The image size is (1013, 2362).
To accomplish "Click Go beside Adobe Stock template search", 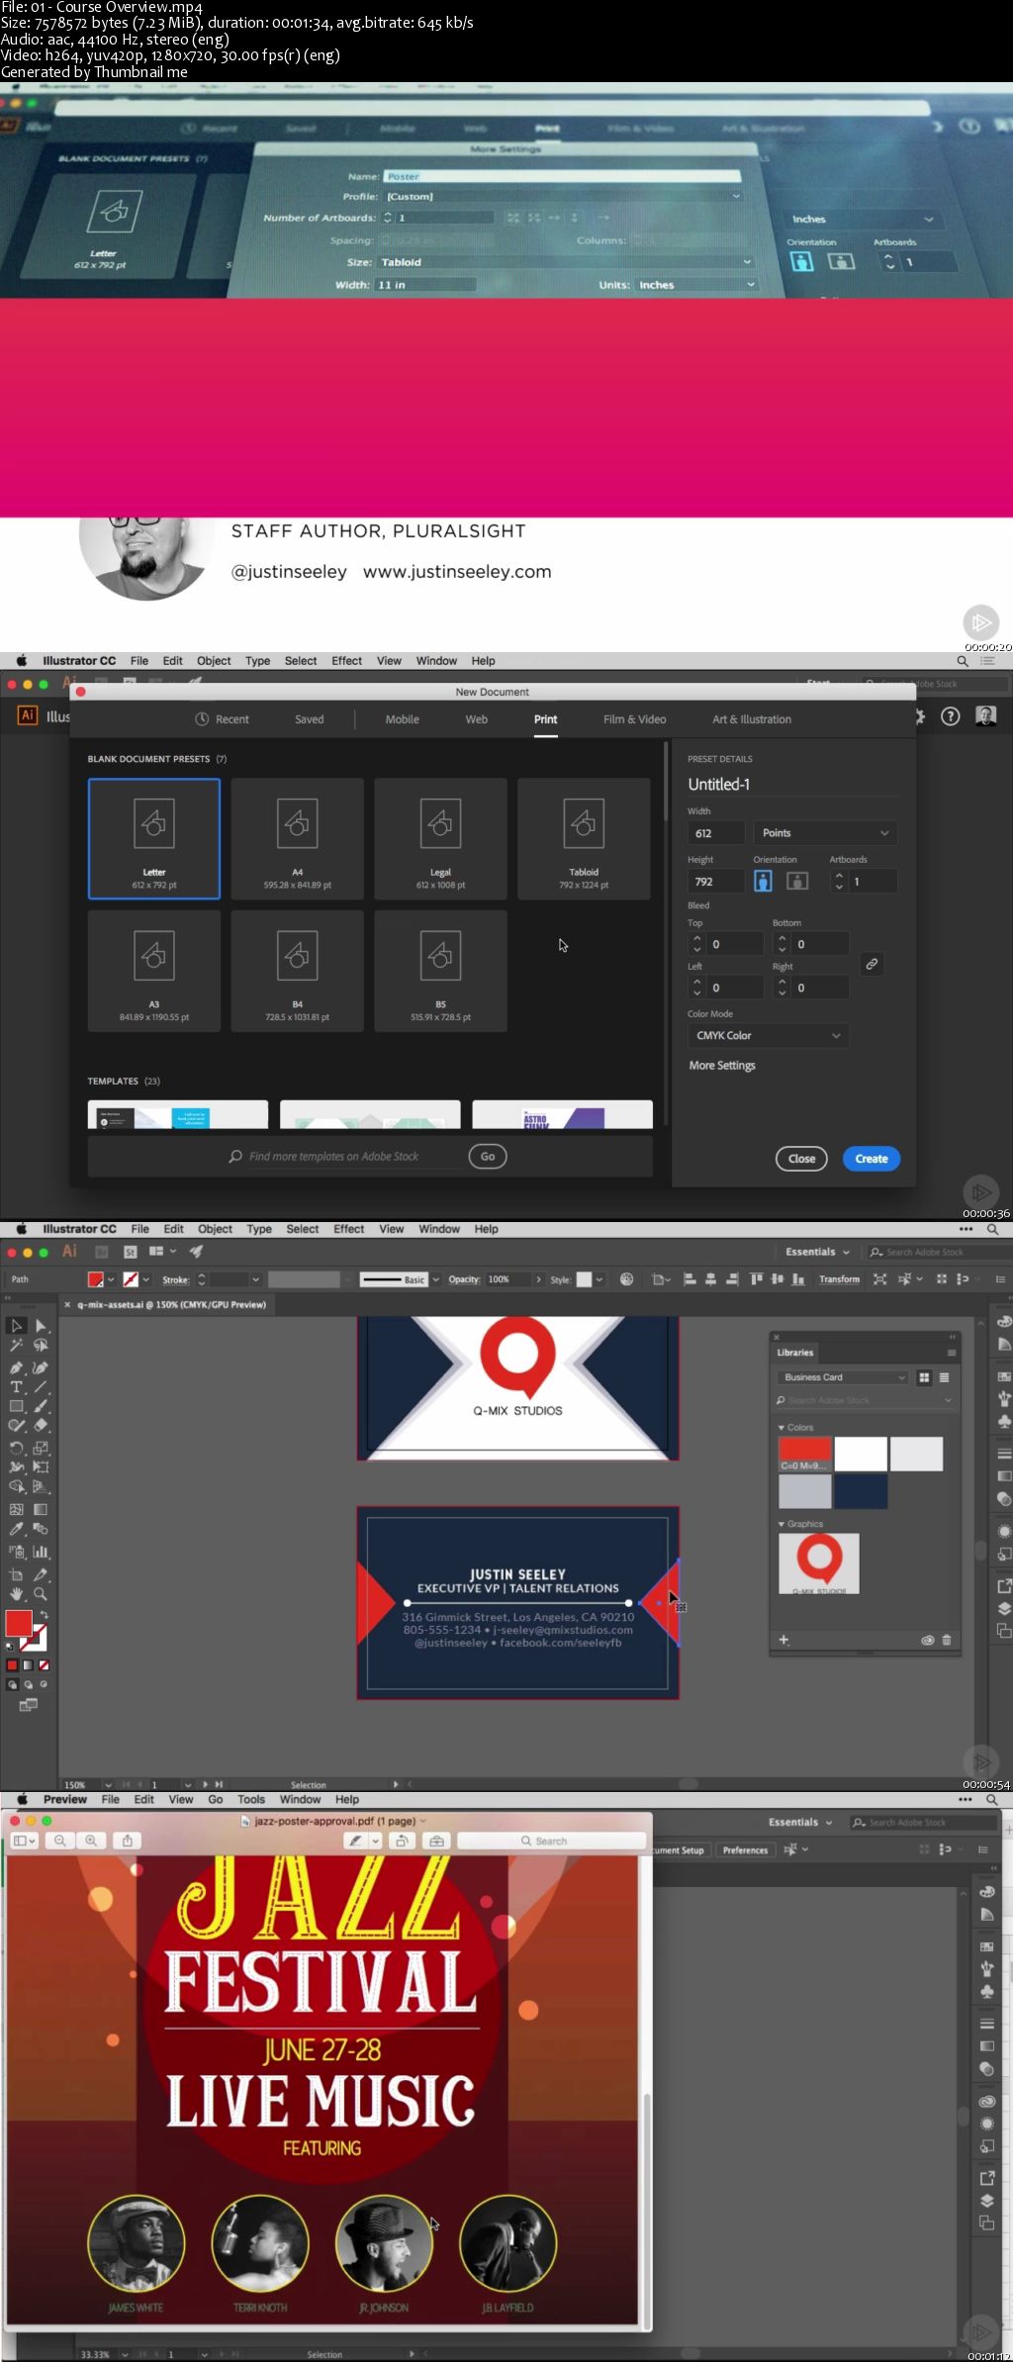I will coord(488,1156).
